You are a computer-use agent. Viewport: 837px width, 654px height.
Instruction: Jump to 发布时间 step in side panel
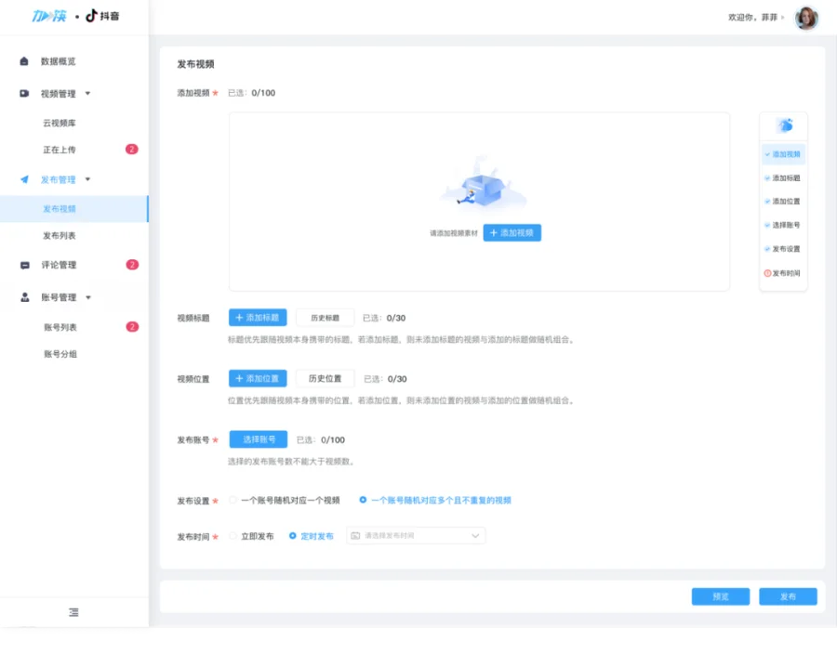783,273
